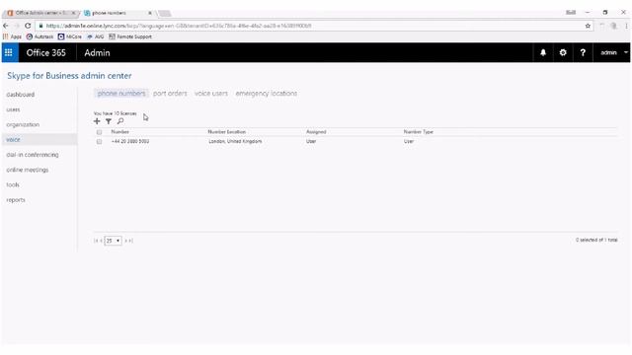This screenshot has height=355, width=632.
Task: Open the search magnifier icon in toolbar
Action: click(120, 121)
